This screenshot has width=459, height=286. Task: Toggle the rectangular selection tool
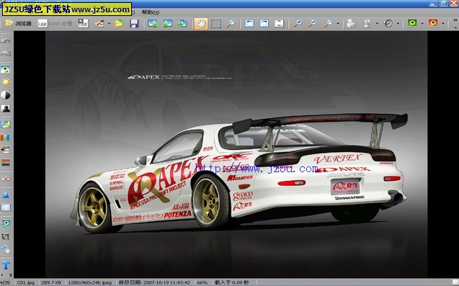pos(215,24)
